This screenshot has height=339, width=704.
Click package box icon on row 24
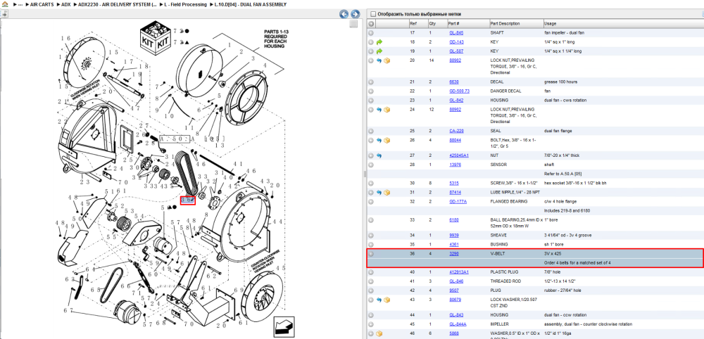pos(386,110)
